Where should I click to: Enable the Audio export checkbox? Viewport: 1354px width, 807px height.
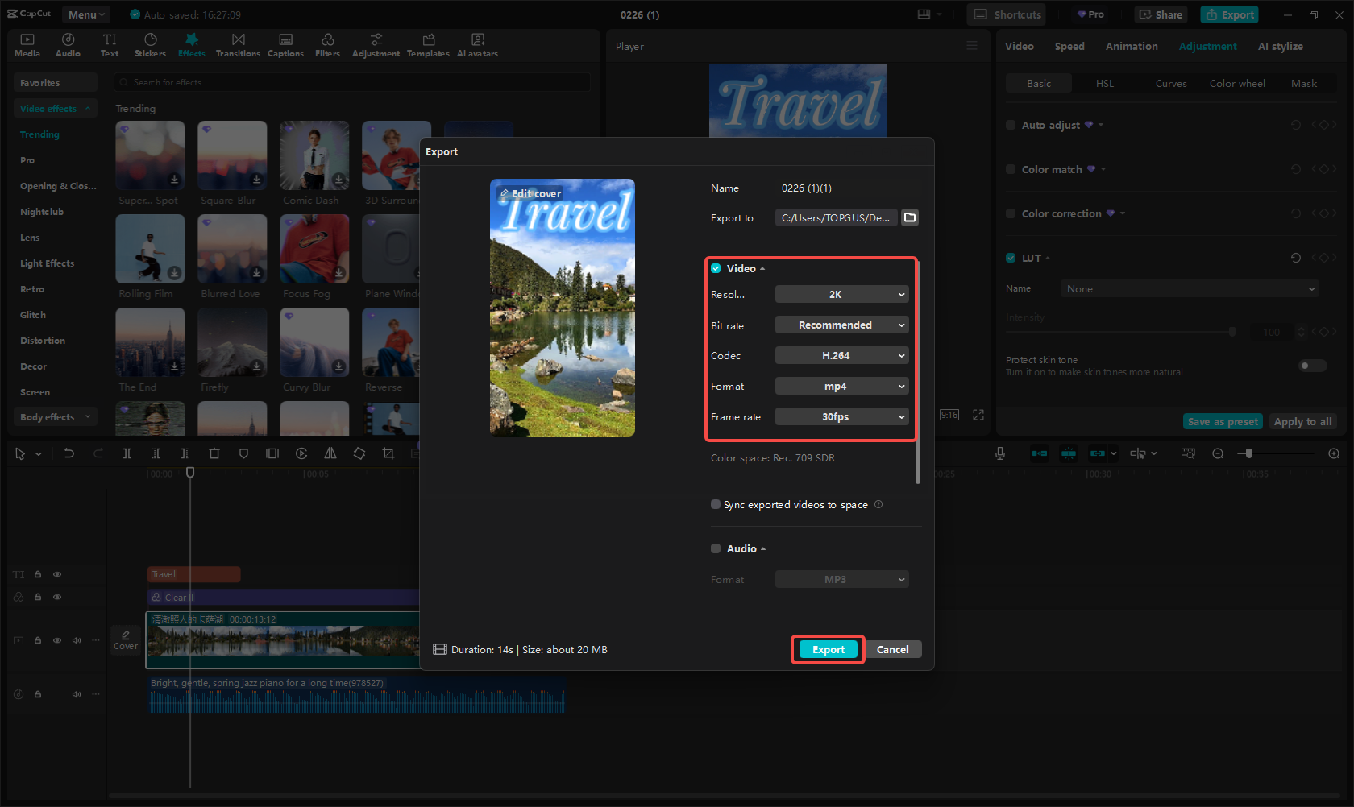(x=716, y=548)
